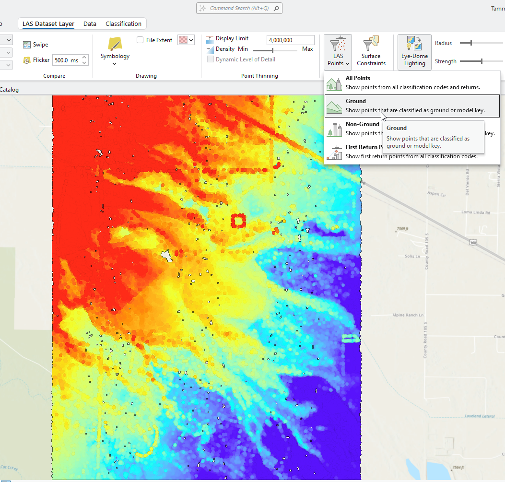Select the First Return Points icon
This screenshot has width=505, height=482.
click(334, 152)
